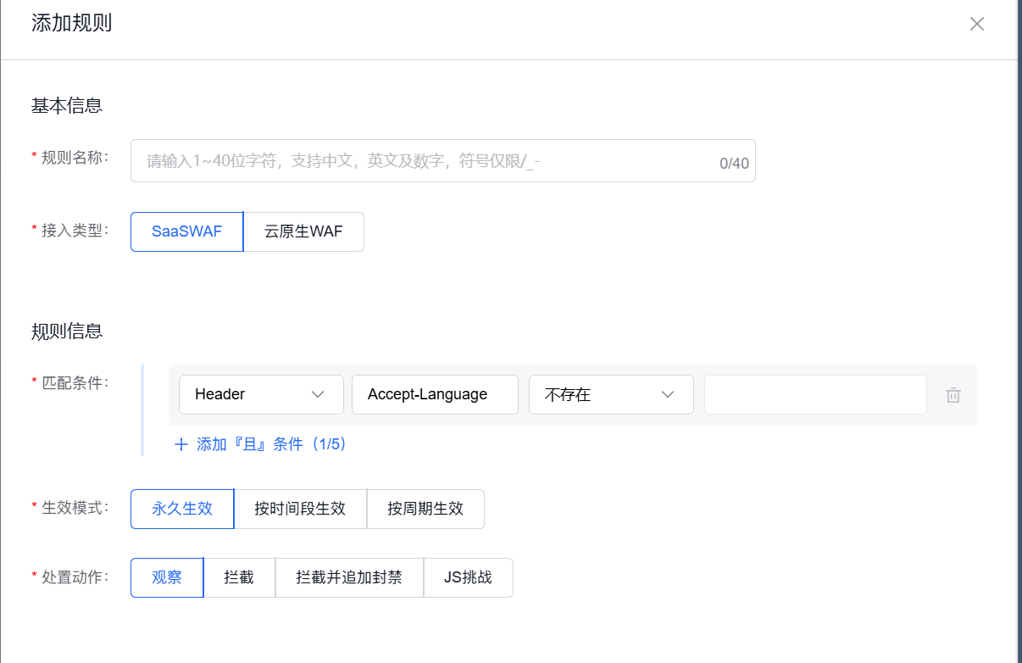Select the 拦截 action

[x=240, y=577]
